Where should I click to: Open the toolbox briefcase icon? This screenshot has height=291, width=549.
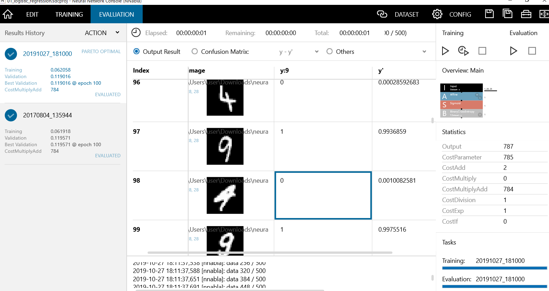tap(526, 14)
